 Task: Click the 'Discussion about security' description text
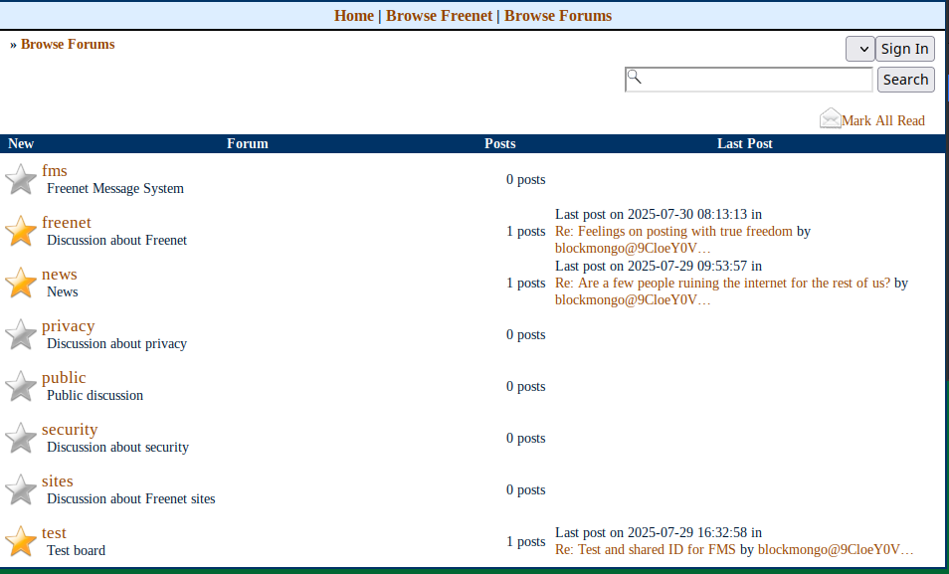point(118,447)
